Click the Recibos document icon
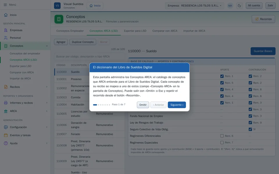279x174 pixels. tap(6, 87)
